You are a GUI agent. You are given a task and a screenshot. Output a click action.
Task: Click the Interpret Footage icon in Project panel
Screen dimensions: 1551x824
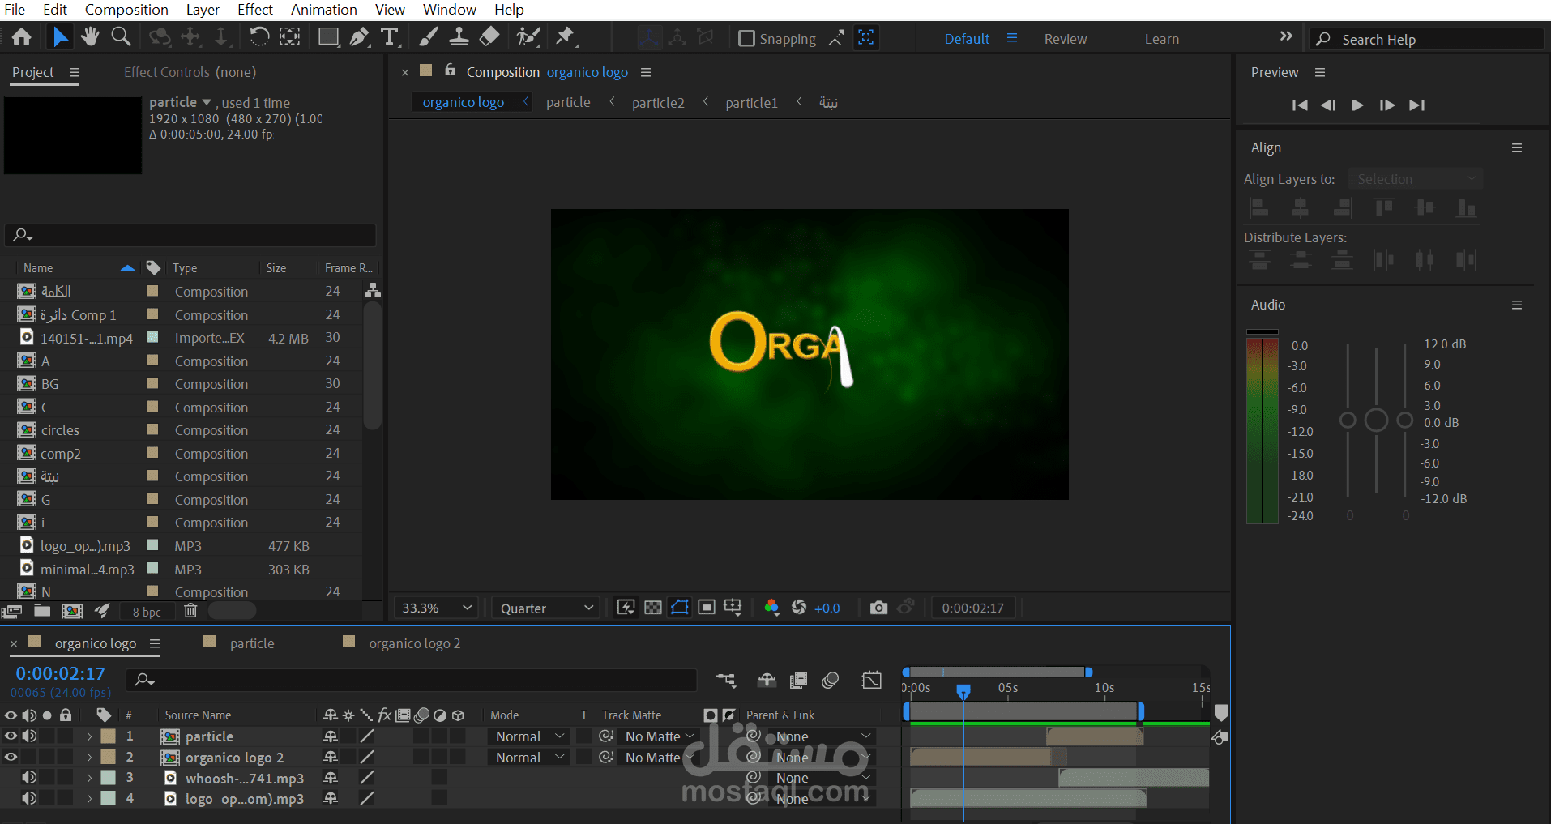[x=11, y=612]
